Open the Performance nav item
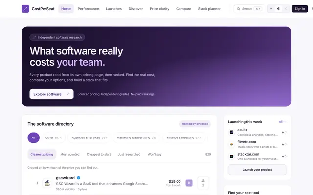The height and width of the screenshot is (195, 313). point(88,9)
